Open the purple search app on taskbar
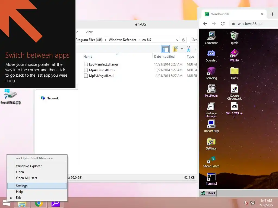278x208 pixels. pos(56,204)
